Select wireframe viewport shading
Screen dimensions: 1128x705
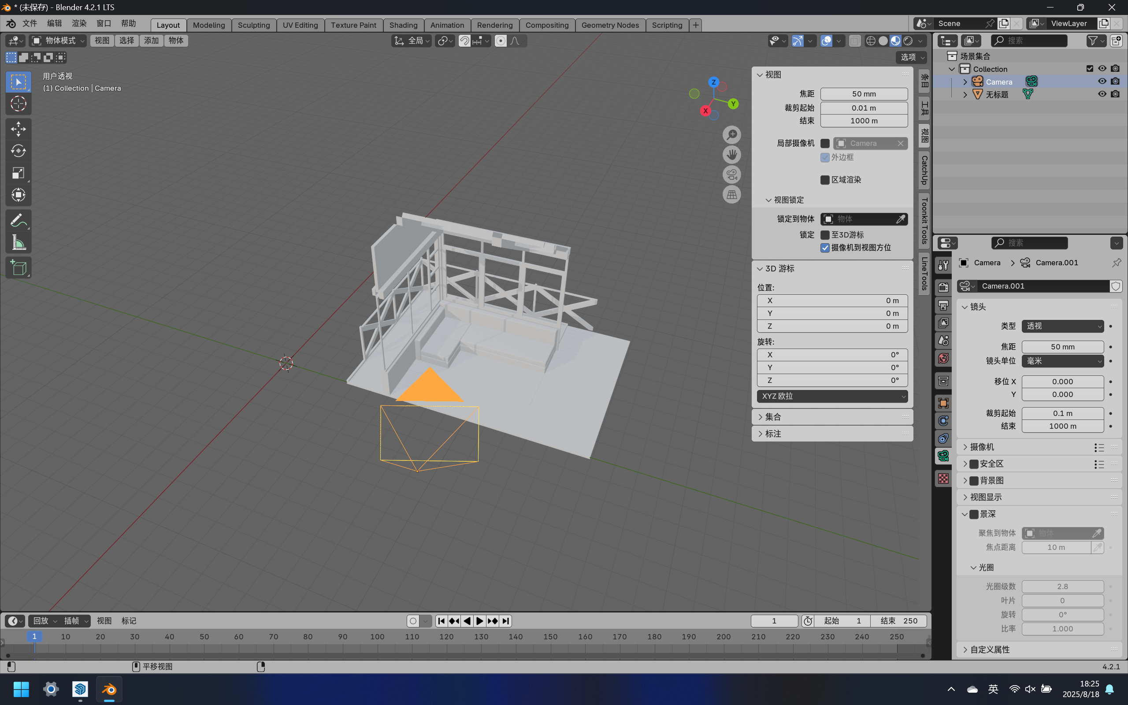point(870,41)
